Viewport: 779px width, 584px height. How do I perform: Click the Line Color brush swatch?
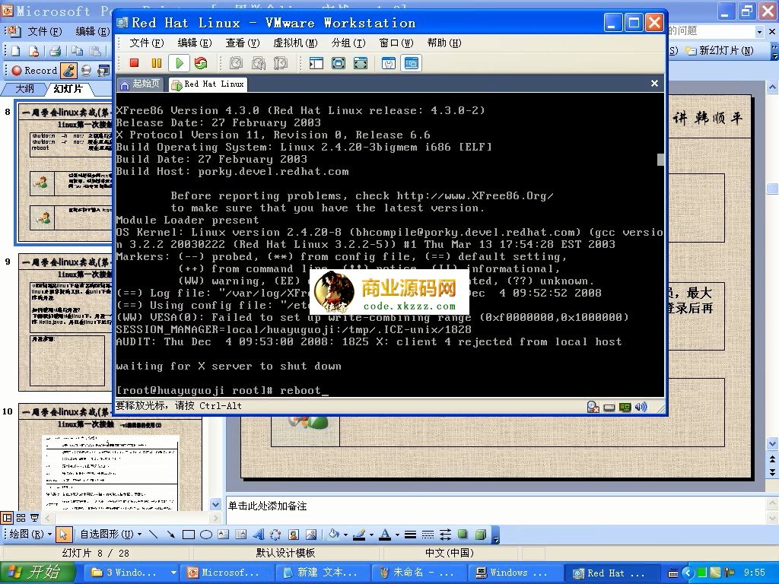359,535
